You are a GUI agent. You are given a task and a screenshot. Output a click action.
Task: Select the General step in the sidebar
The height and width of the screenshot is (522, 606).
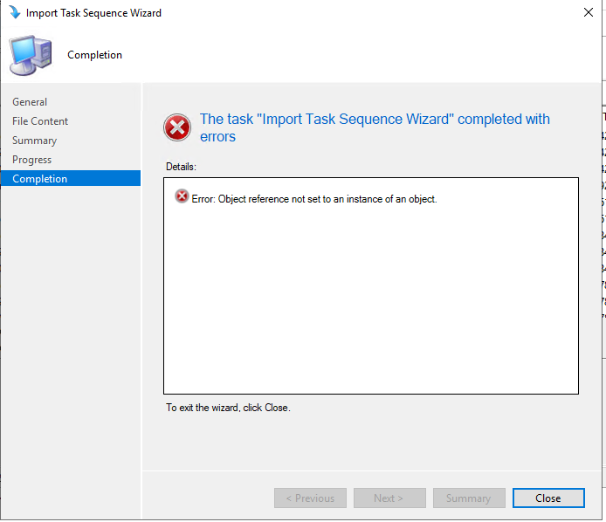[x=30, y=102]
